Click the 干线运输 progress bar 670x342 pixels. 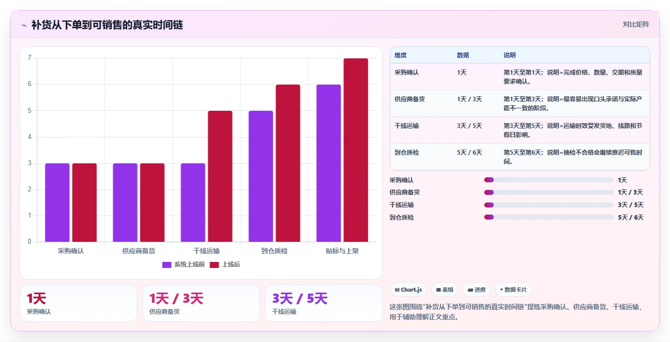coord(549,205)
